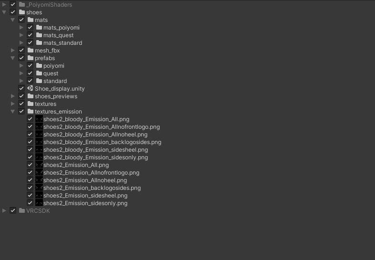Collapse the shoes folder tree
Screen dimensions: 375x260
click(4, 12)
